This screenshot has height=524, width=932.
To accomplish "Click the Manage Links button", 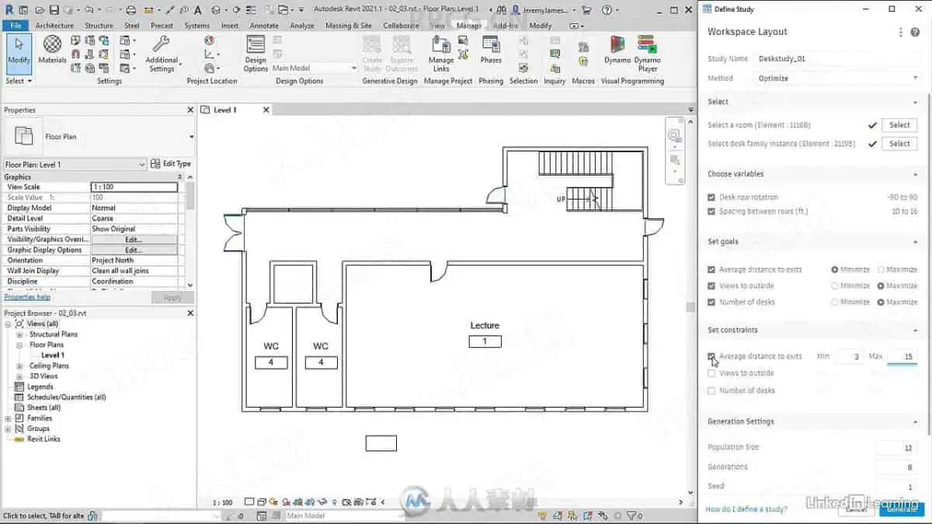I will click(x=441, y=53).
